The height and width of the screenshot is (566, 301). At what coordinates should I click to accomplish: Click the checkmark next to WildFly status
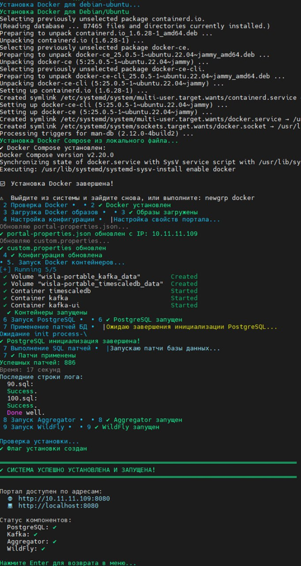pyautogui.click(x=43, y=549)
